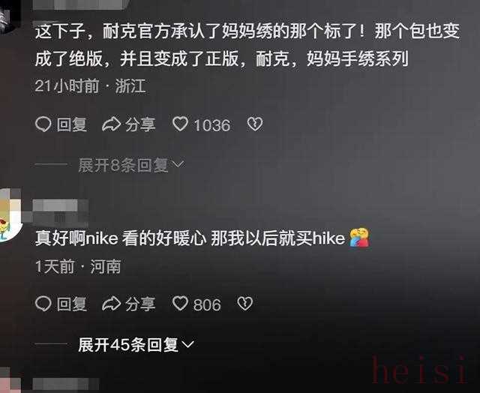This screenshot has height=393, width=480.
Task: Expand 8 replies under first comment
Action: (131, 165)
